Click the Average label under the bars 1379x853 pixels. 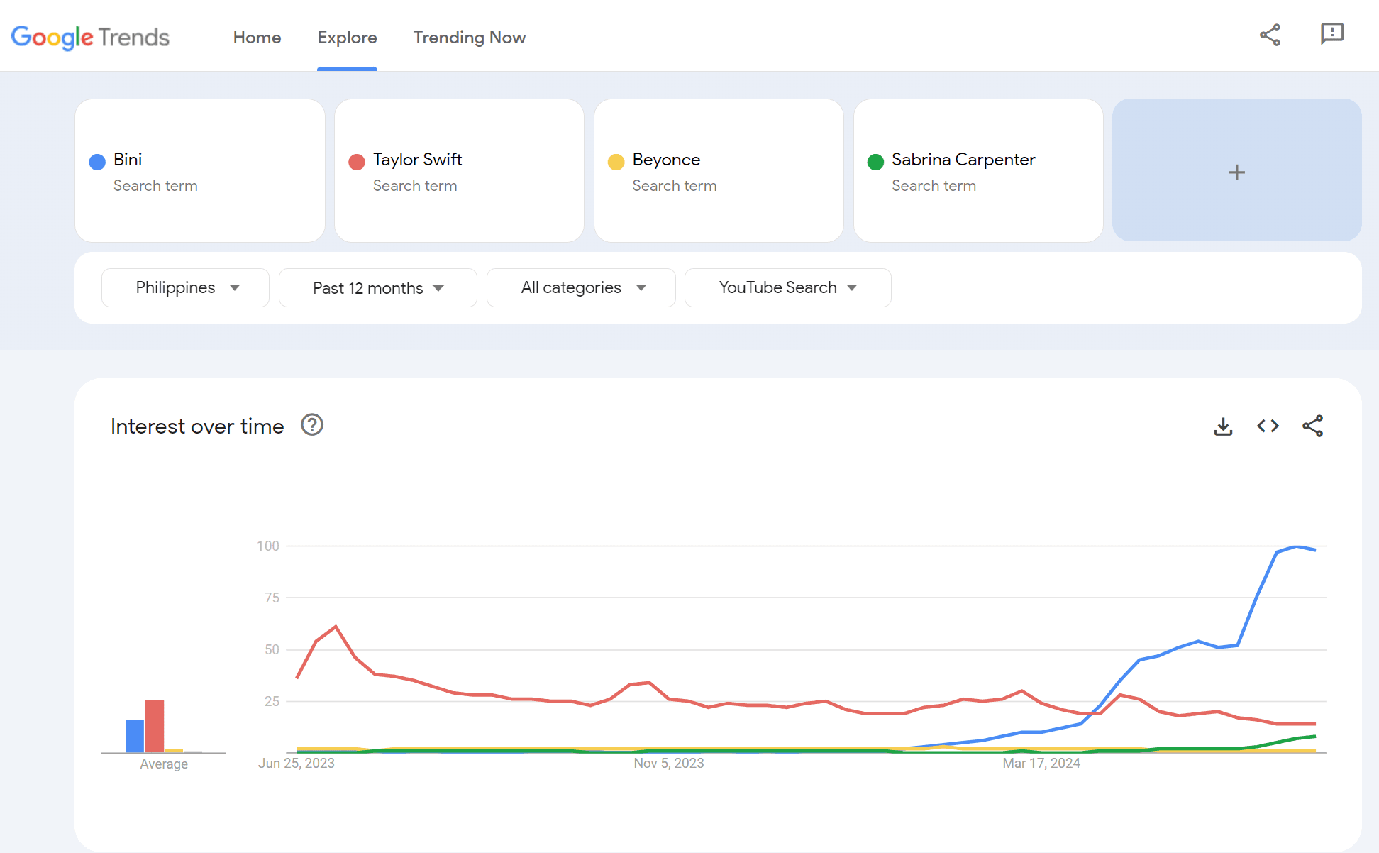coord(164,764)
